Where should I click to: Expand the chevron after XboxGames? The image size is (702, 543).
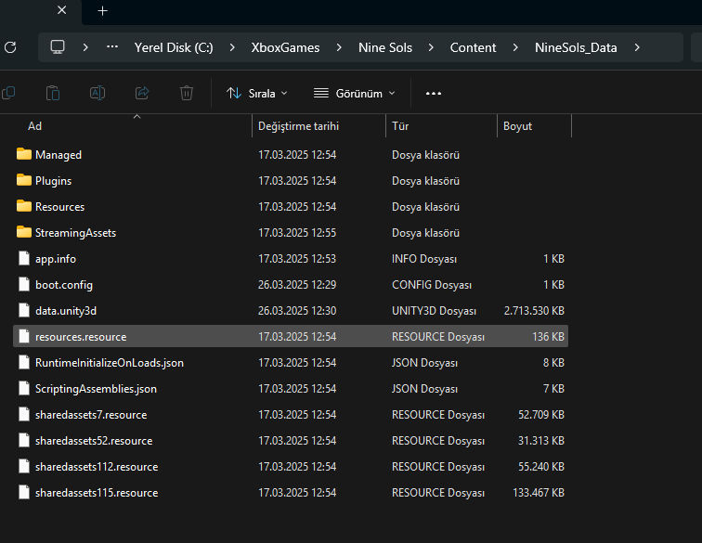click(x=339, y=47)
